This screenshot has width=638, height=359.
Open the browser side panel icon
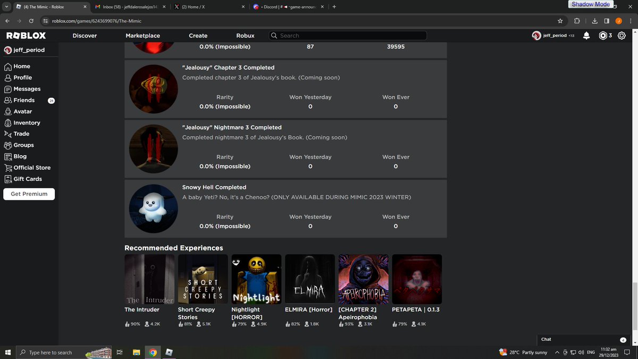[607, 21]
